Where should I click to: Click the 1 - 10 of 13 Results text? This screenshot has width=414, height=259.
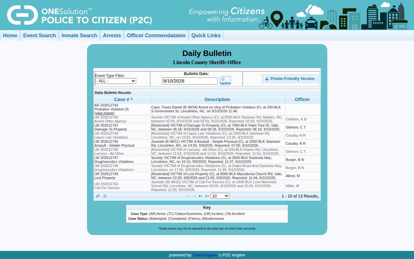pyautogui.click(x=300, y=196)
